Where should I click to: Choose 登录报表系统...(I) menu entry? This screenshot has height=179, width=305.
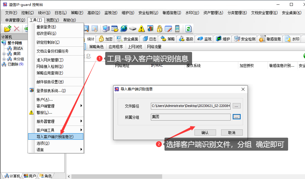[x=56, y=91]
